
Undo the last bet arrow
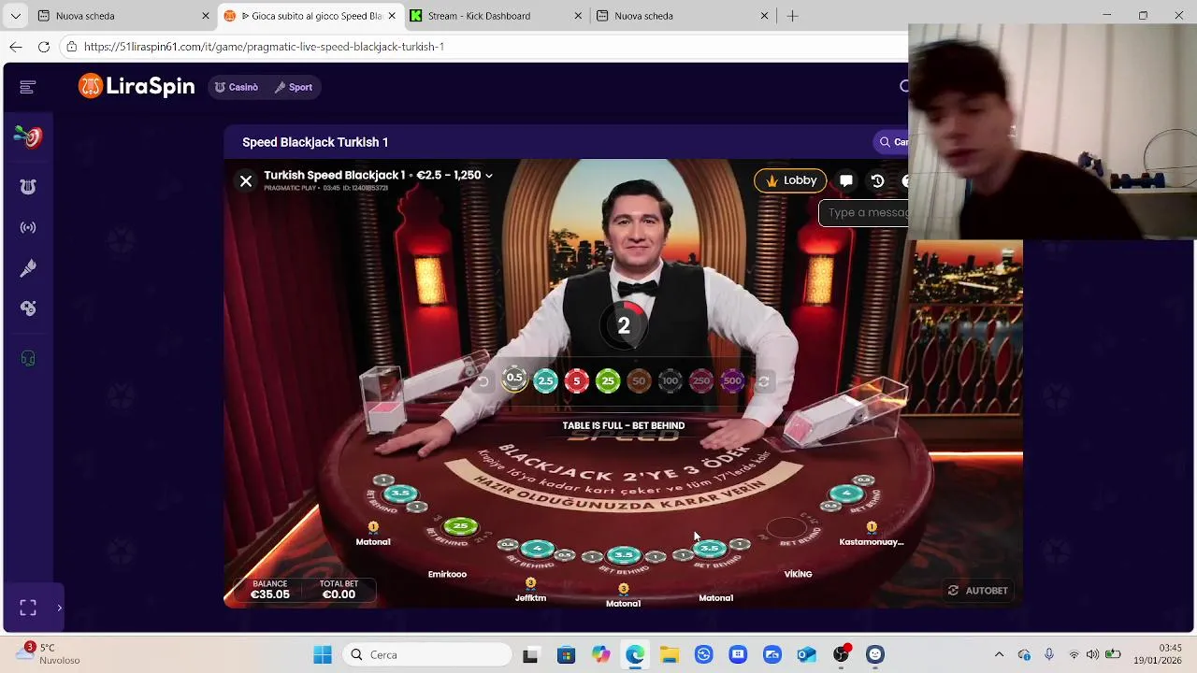click(x=483, y=381)
